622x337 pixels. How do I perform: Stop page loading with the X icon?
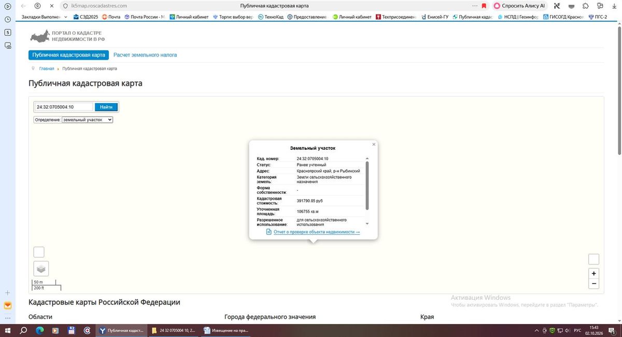(51, 6)
